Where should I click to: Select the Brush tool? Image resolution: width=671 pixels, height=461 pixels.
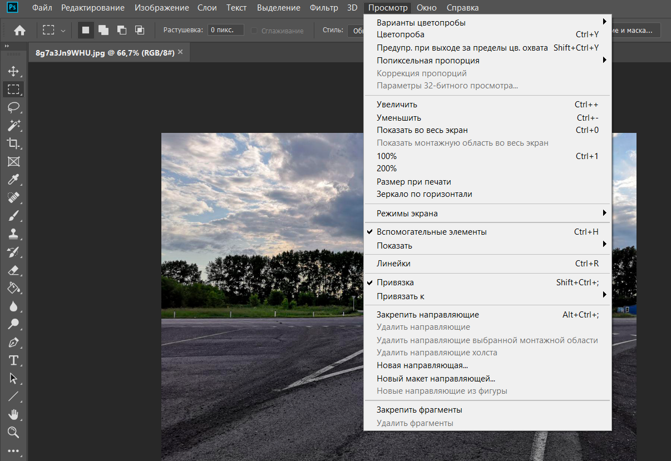pos(13,216)
